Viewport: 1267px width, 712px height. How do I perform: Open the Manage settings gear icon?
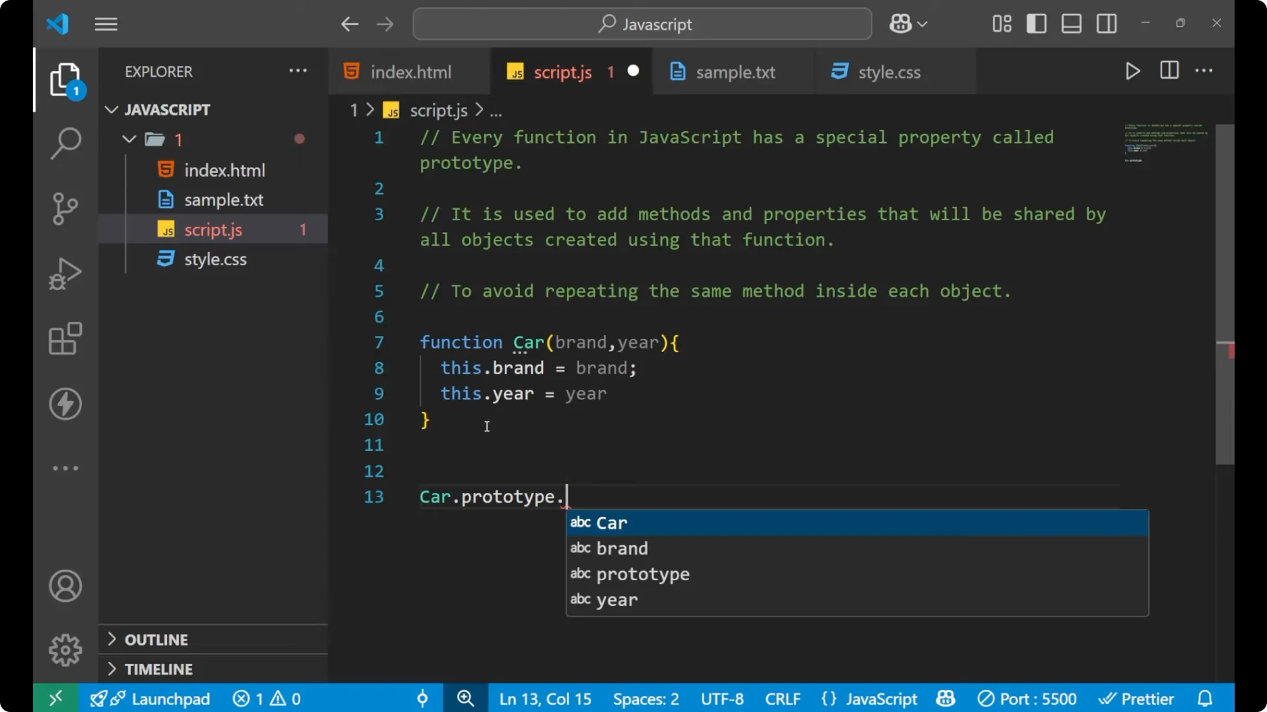tap(65, 649)
